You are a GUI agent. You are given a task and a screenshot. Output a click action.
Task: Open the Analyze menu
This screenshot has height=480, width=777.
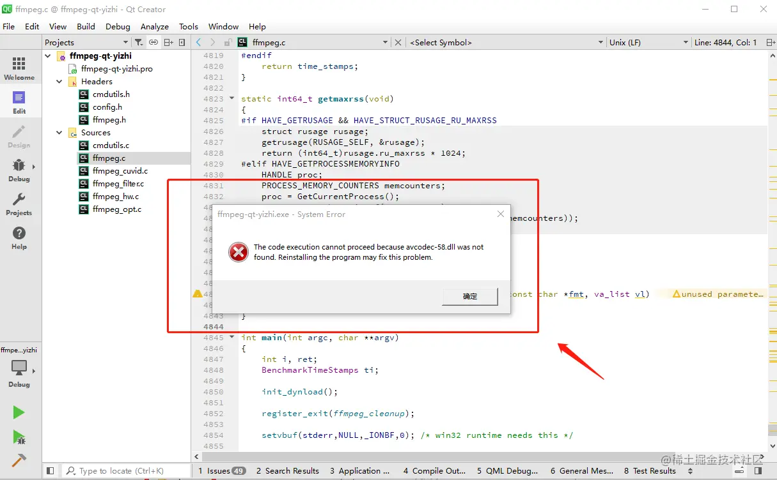(x=155, y=26)
